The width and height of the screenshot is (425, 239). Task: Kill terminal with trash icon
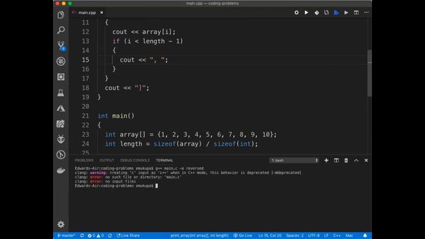click(x=346, y=161)
